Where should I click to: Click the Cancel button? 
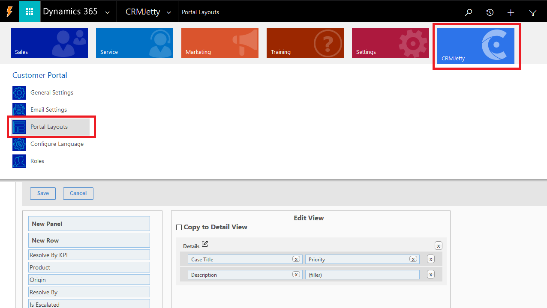click(78, 193)
